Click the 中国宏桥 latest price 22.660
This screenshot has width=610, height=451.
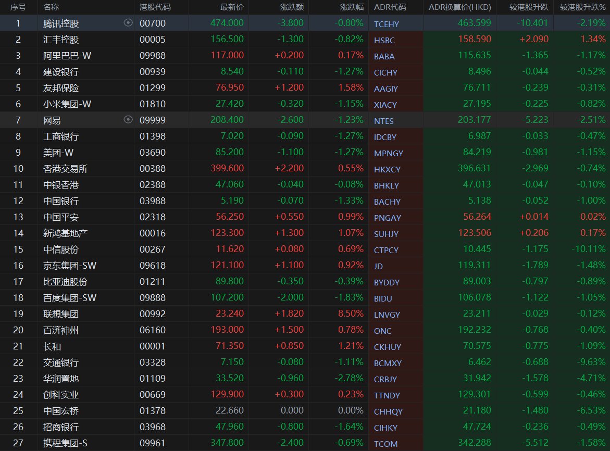pos(230,410)
